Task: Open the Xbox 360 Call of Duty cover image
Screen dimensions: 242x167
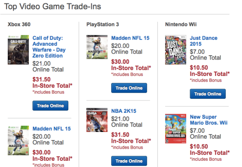Action: (x=18, y=50)
